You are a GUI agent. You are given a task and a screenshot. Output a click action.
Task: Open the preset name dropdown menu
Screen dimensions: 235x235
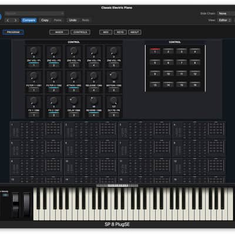click(x=34, y=14)
